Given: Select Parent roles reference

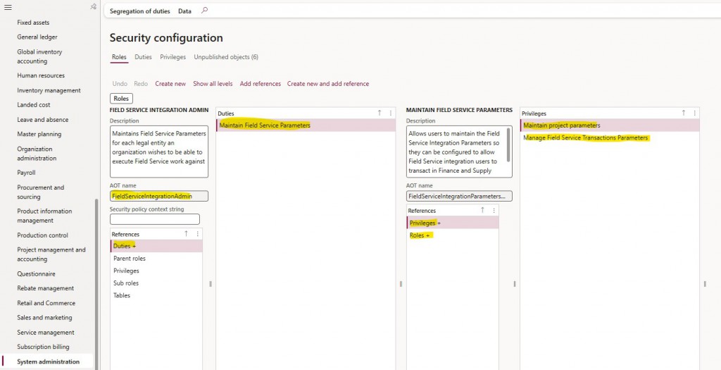Looking at the screenshot, I should [x=156, y=259].
